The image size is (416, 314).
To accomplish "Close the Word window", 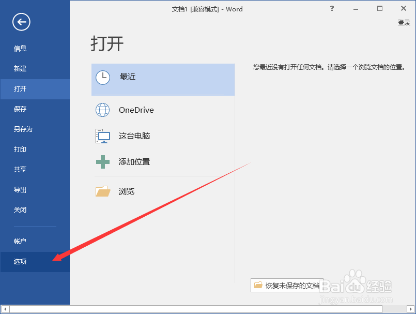I will (x=404, y=8).
